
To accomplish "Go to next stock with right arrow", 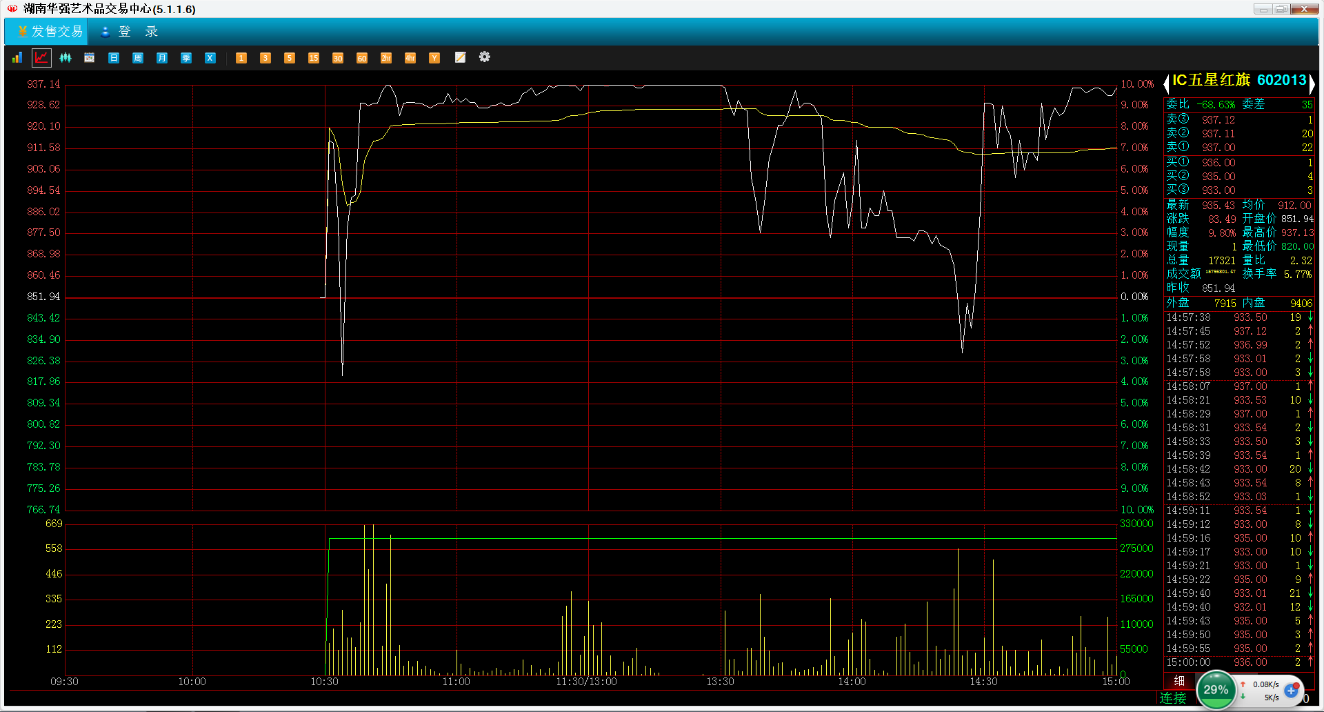I will pos(1312,83).
